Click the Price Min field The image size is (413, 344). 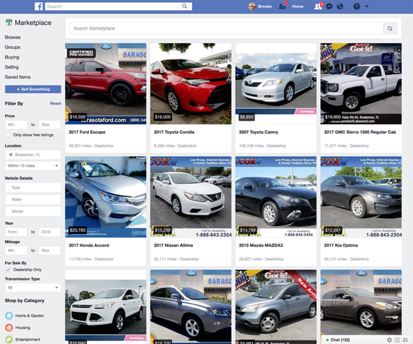[x=16, y=125]
